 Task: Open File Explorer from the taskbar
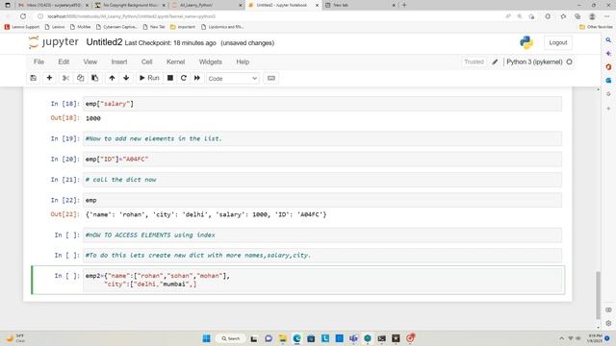point(282,338)
